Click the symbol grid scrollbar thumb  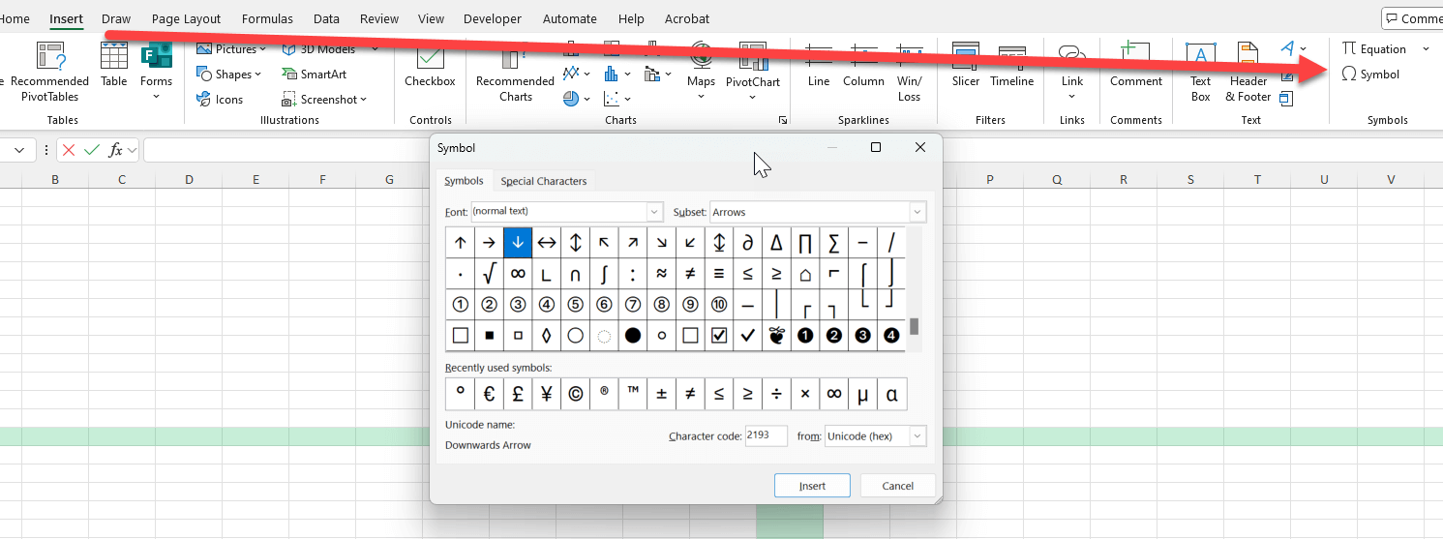[914, 326]
